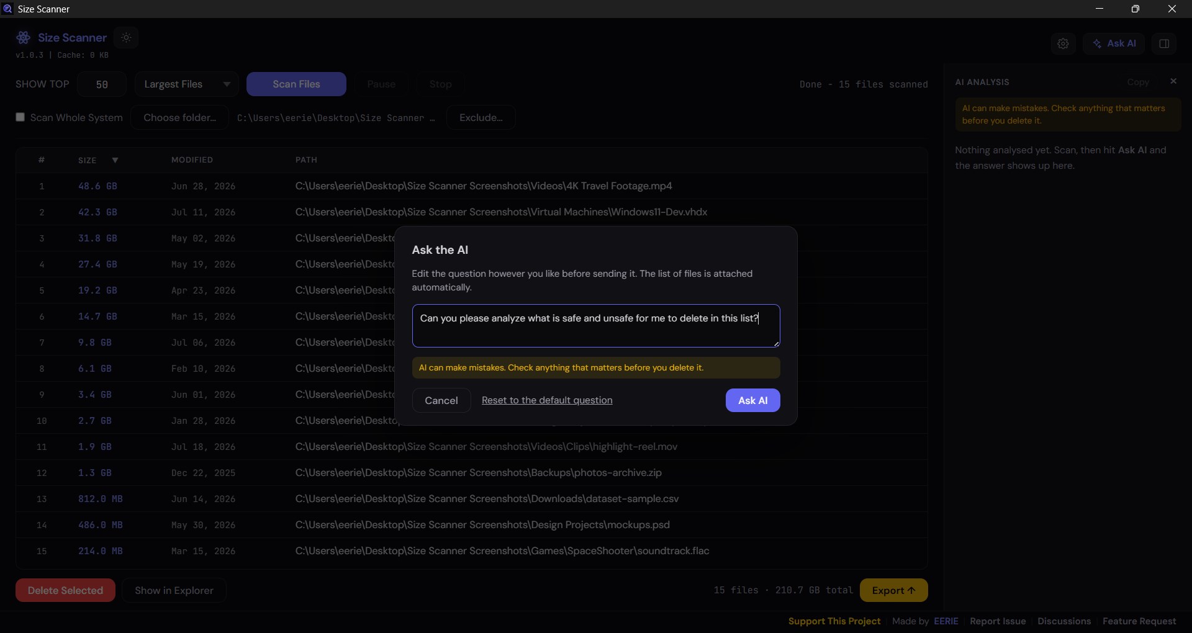Viewport: 1192px width, 633px height.
Task: Click the Dec 22, 2025 date cell
Action: pyautogui.click(x=203, y=473)
